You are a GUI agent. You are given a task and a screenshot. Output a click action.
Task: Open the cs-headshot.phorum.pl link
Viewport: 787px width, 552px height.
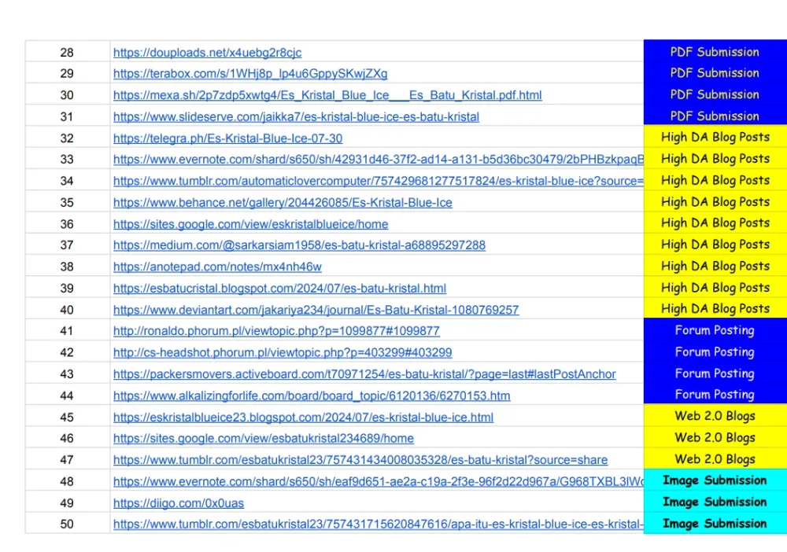(x=283, y=352)
